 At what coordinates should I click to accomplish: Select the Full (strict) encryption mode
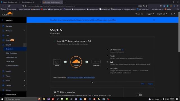[107, 68]
